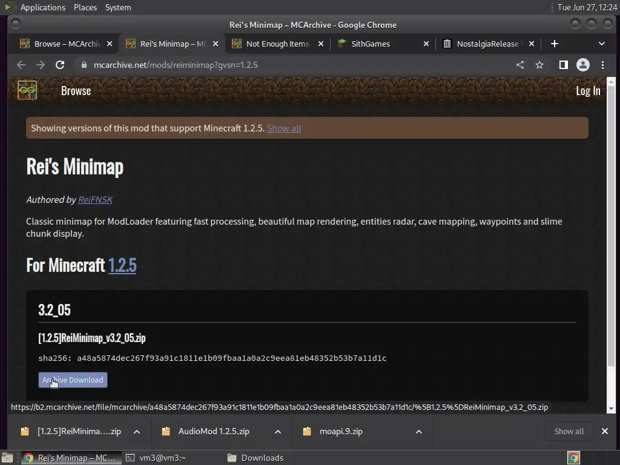620x465 pixels.
Task: Close the Not Enough Items tab
Action: [x=321, y=44]
